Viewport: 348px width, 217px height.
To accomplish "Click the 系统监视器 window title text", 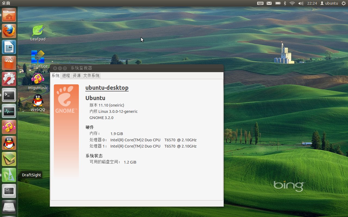I will 81,68.
